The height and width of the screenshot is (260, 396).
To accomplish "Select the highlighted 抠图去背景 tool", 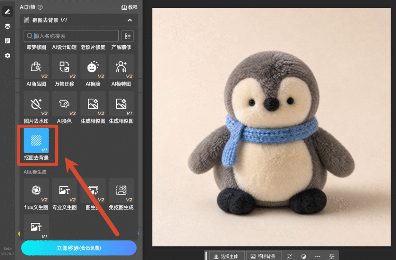I will [x=36, y=140].
